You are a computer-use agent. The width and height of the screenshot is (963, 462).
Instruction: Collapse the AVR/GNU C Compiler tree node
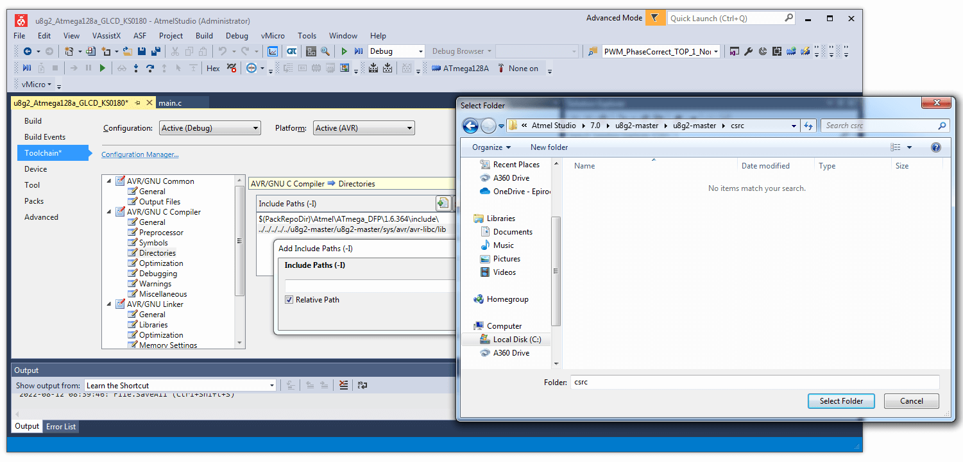coord(108,212)
